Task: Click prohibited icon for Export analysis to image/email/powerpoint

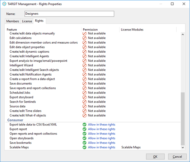Action: tap(84, 61)
